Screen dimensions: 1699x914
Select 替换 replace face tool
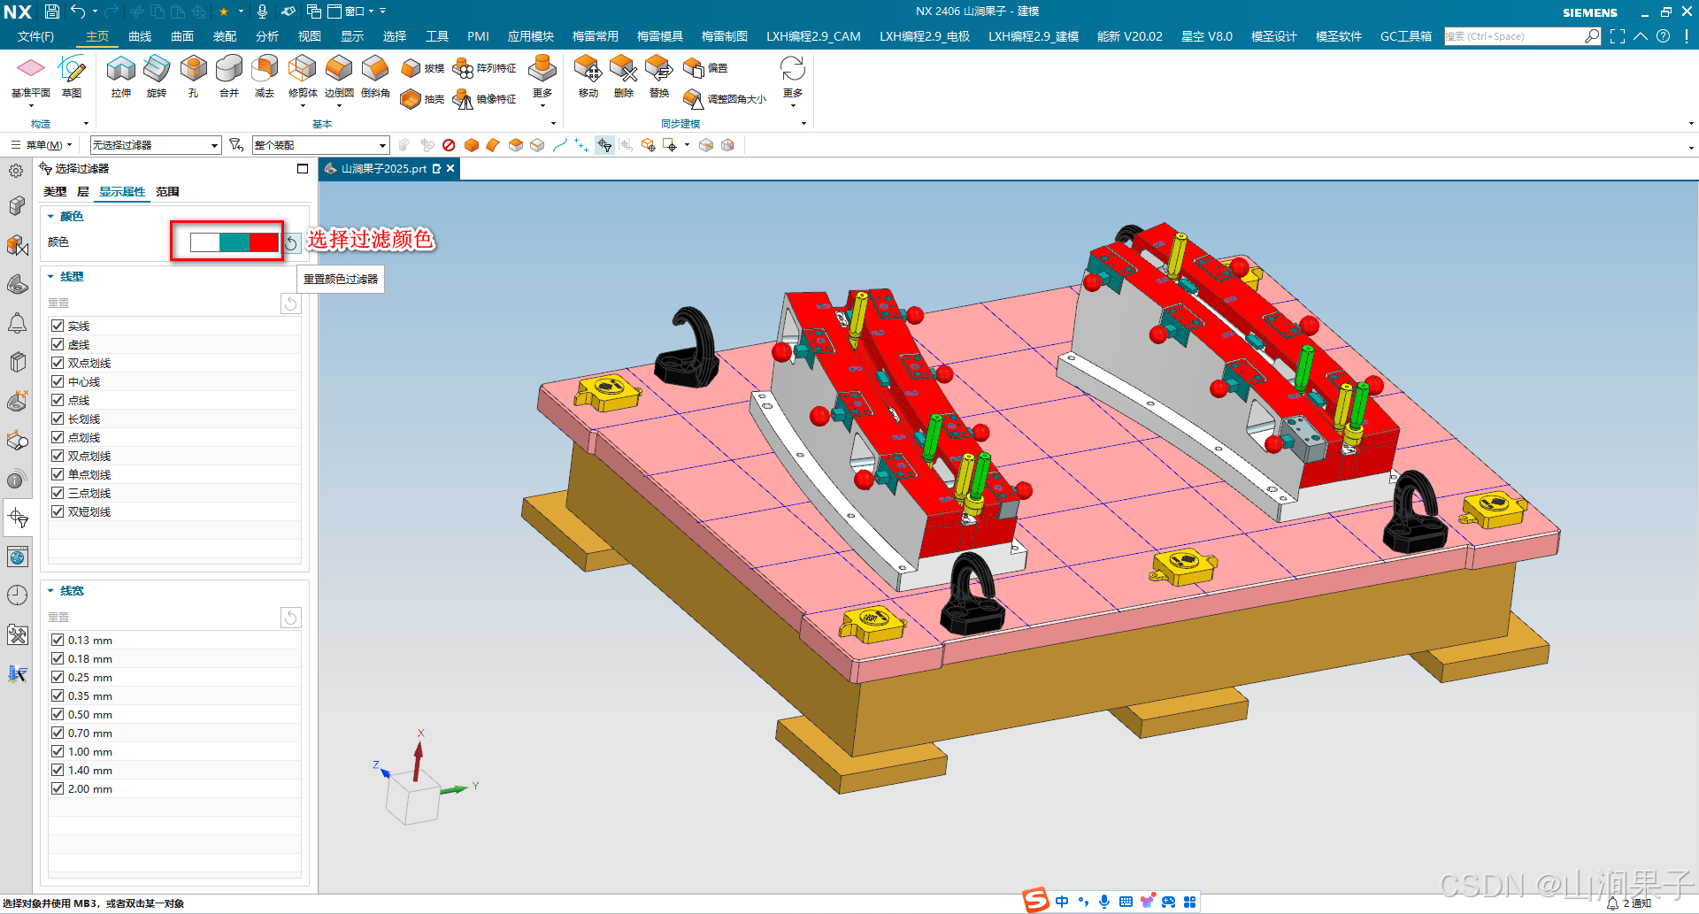659,76
